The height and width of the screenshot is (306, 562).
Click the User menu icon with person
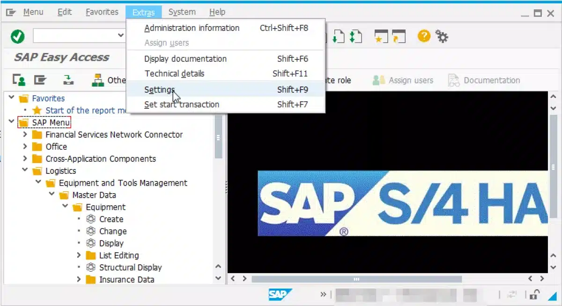(x=19, y=80)
